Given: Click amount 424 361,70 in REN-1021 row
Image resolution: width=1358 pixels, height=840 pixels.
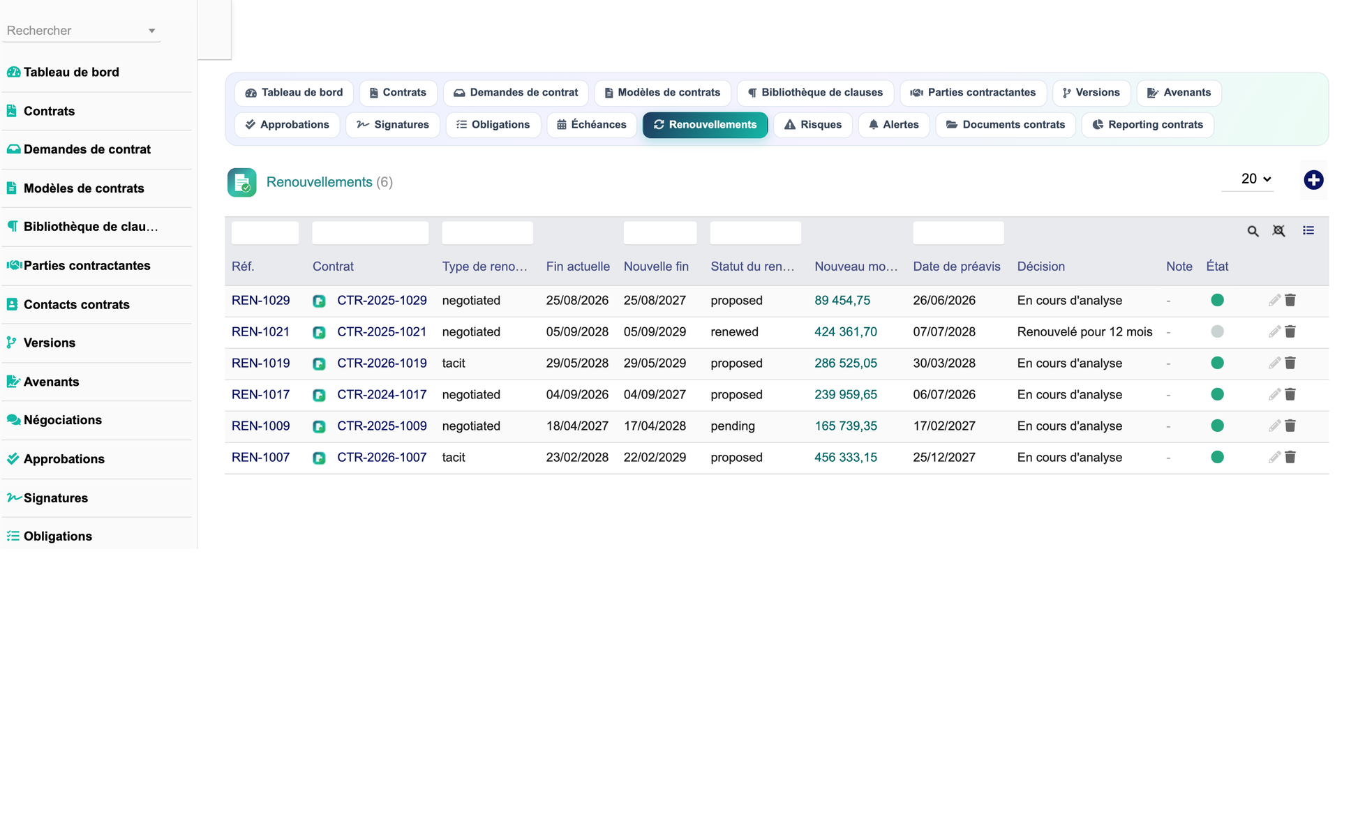Looking at the screenshot, I should (x=846, y=332).
